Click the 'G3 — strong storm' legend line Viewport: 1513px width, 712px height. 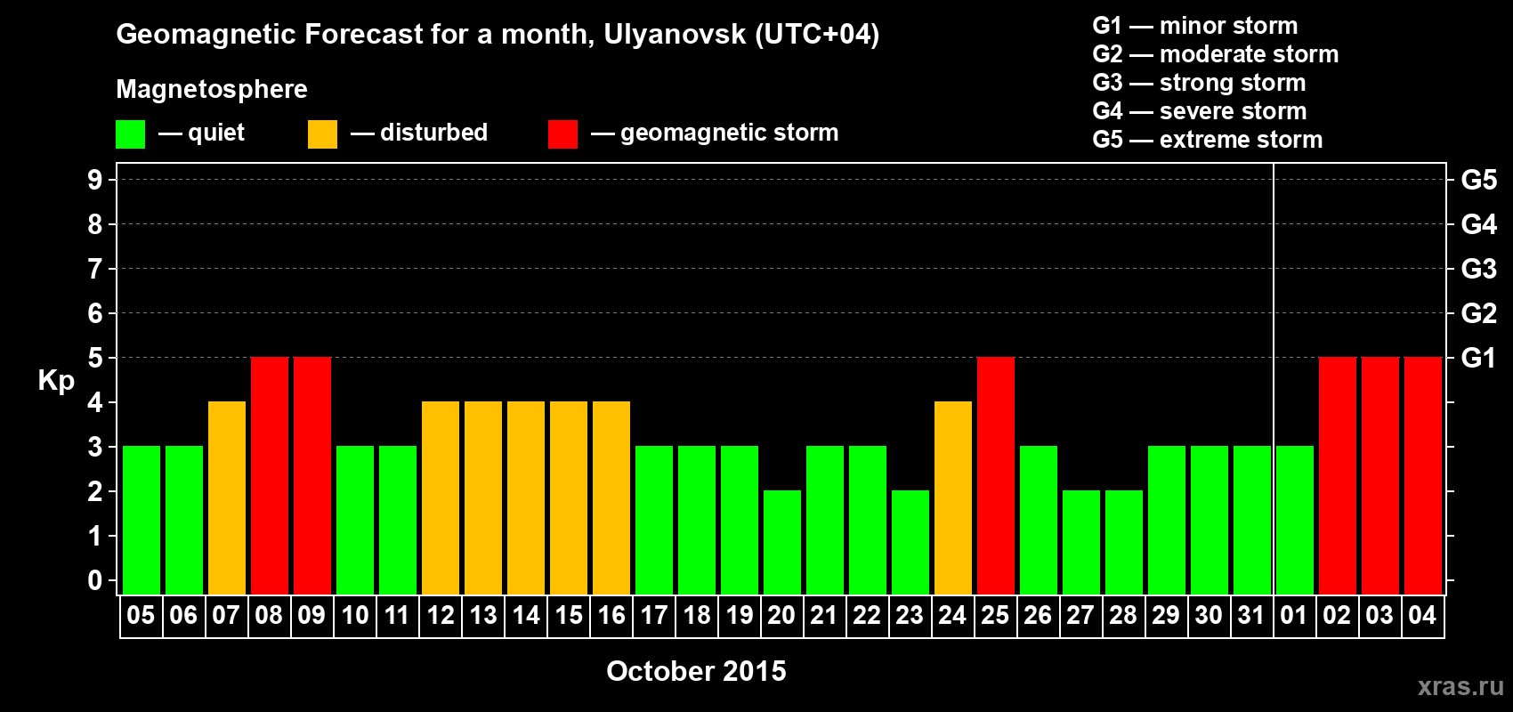click(x=1199, y=83)
